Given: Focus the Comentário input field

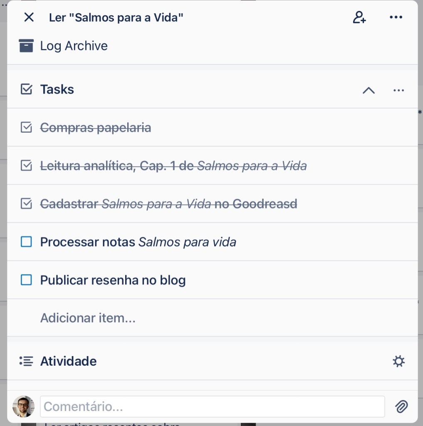Looking at the screenshot, I should tap(212, 406).
